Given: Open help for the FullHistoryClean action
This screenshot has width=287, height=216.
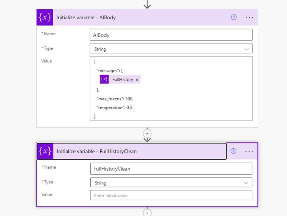Looking at the screenshot, I should [233, 151].
